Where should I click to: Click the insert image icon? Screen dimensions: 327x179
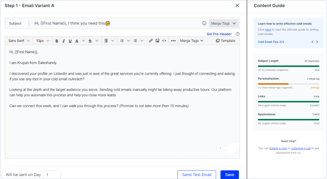tap(157, 41)
